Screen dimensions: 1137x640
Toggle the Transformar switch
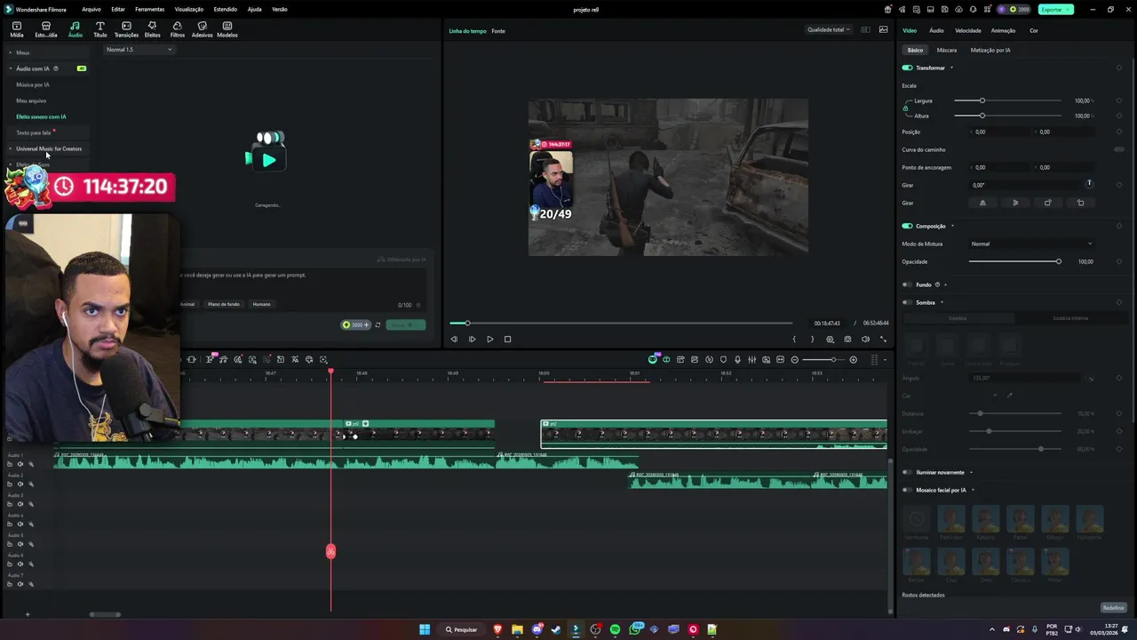pyautogui.click(x=907, y=68)
